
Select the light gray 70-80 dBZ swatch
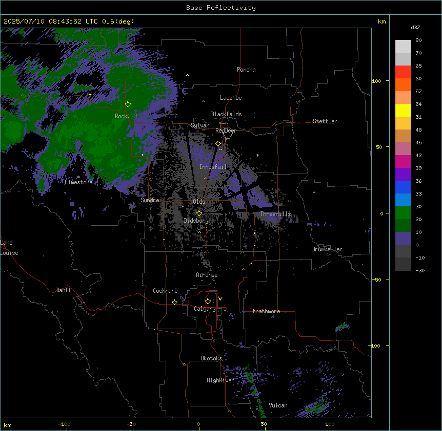(403, 47)
